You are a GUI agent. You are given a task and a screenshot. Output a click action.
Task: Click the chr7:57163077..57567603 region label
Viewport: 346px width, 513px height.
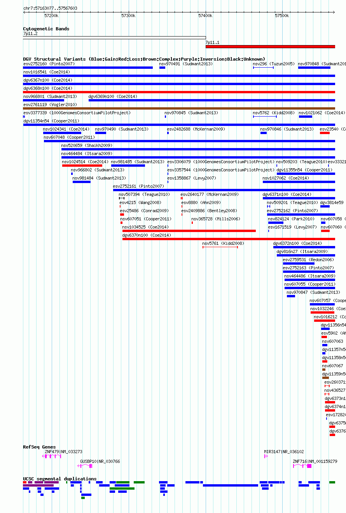point(50,8)
